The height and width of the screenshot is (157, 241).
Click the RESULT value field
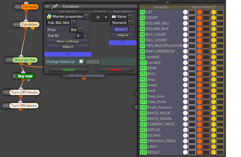(121, 30)
